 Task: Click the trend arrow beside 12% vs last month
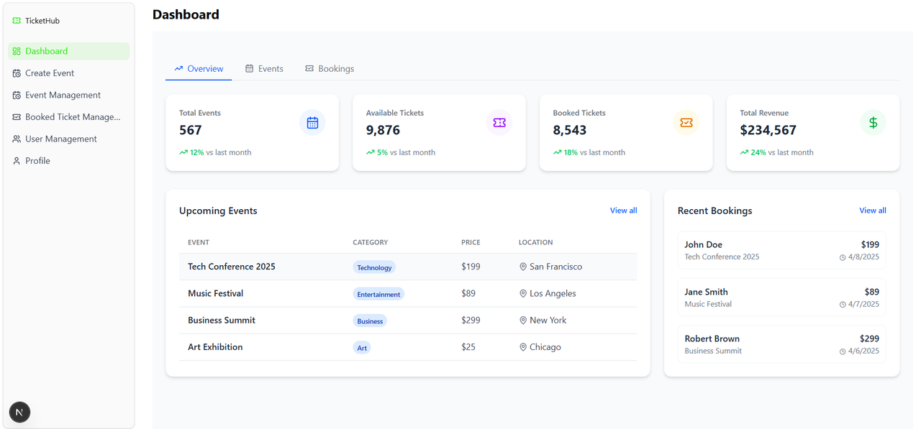tap(183, 152)
